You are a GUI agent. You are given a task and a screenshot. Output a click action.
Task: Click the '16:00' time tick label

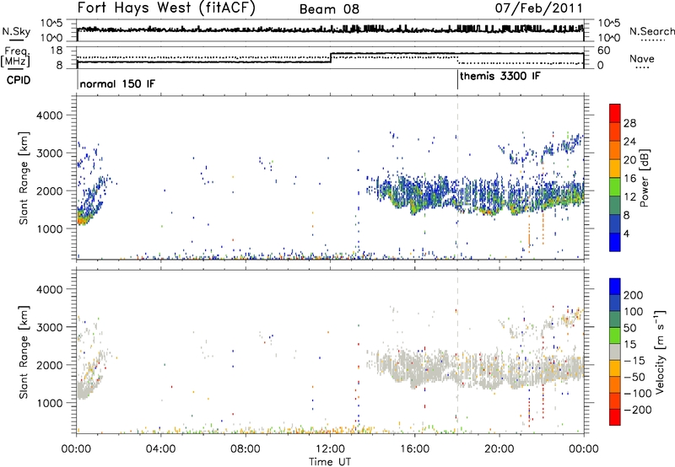click(x=414, y=449)
